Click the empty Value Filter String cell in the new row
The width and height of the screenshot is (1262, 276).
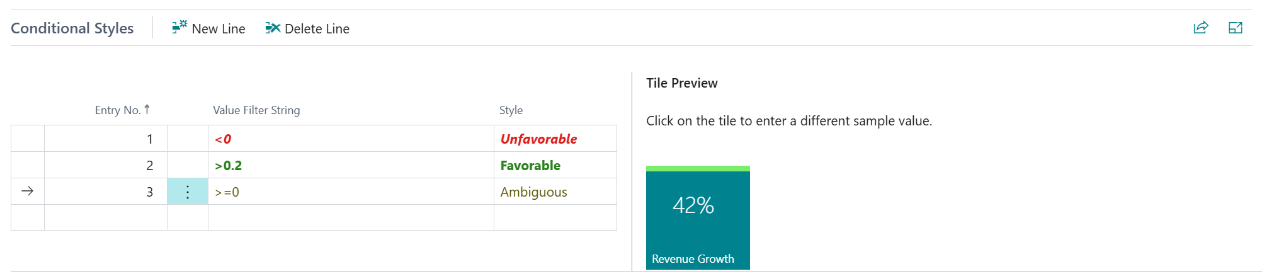pyautogui.click(x=350, y=218)
